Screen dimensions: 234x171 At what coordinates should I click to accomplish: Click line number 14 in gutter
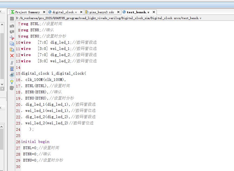pyautogui.click(x=18, y=67)
